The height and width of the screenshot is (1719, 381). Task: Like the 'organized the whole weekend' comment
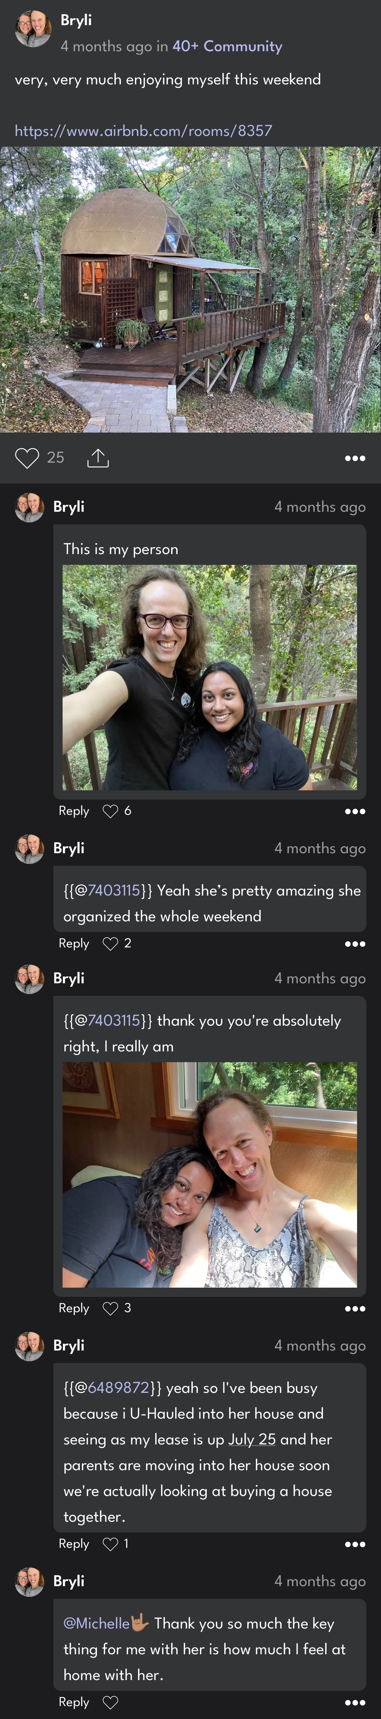pos(110,944)
